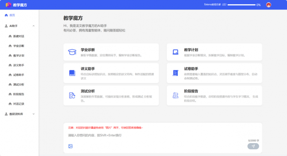Go to 首页 in the sidebar
This screenshot has width=287, height=156.
(12, 15)
